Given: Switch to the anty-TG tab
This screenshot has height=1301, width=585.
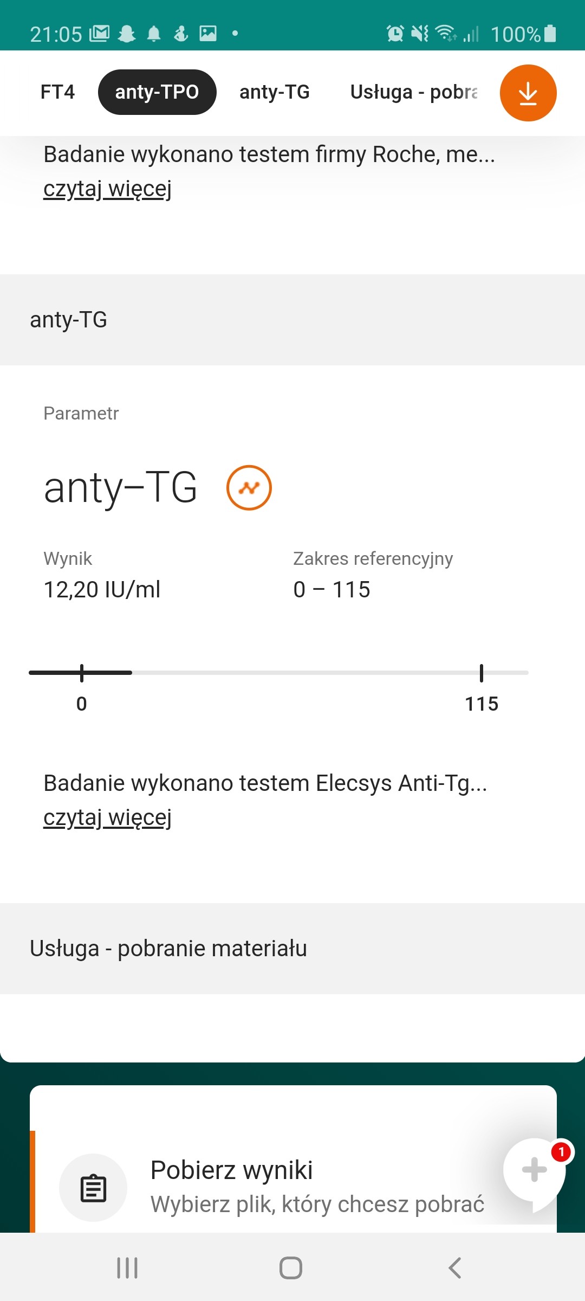Looking at the screenshot, I should coord(275,92).
